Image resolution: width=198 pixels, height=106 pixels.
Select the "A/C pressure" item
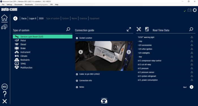pos(143,68)
